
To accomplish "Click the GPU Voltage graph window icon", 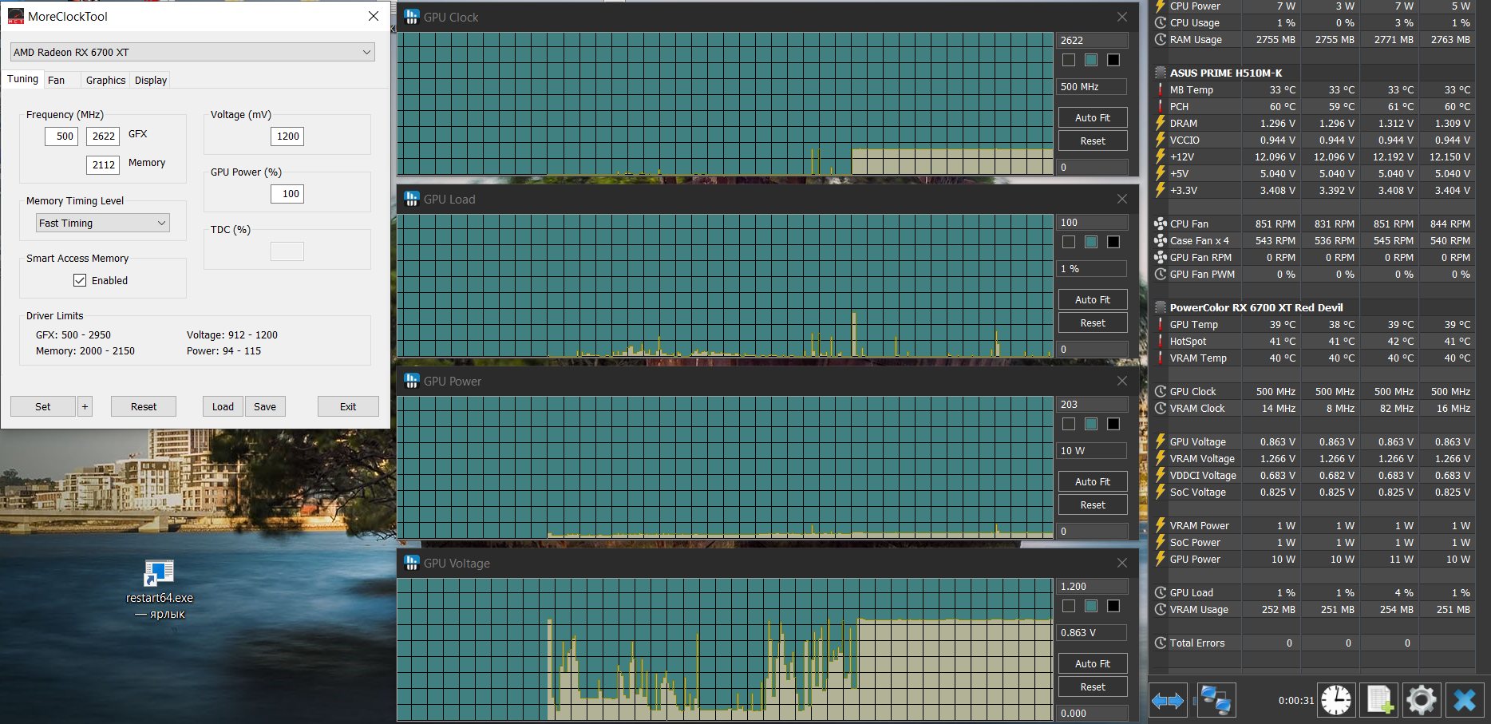I will 412,563.
